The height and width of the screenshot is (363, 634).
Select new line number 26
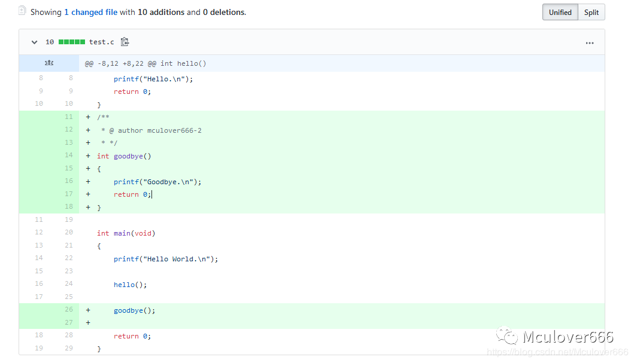pyautogui.click(x=69, y=310)
